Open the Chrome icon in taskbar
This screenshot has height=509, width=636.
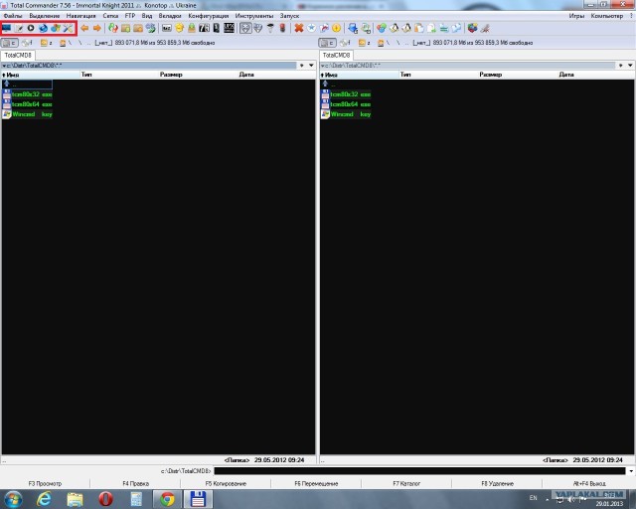click(x=167, y=497)
